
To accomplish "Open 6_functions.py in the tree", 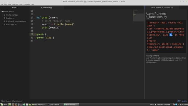I will coord(11,24).
